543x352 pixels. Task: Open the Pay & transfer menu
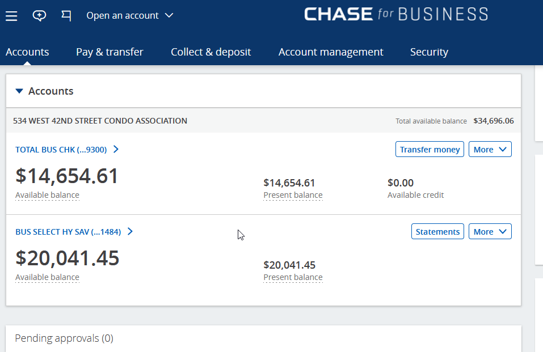(x=110, y=52)
